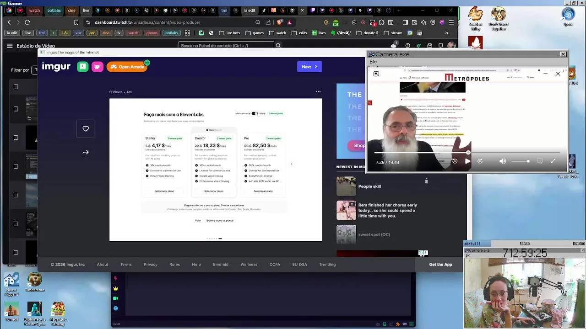The width and height of the screenshot is (586, 329).
Task: Open the 'ccz' bookmark chip
Action: tap(92, 33)
